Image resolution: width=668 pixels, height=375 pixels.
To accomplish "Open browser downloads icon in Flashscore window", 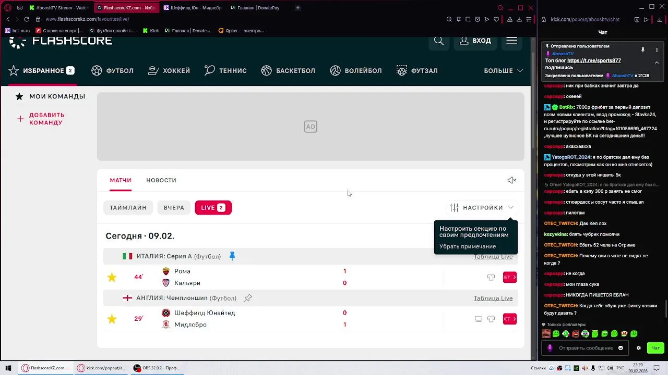I will click(x=519, y=19).
